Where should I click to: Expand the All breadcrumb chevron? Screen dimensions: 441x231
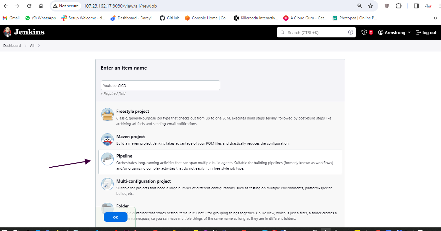(39, 46)
